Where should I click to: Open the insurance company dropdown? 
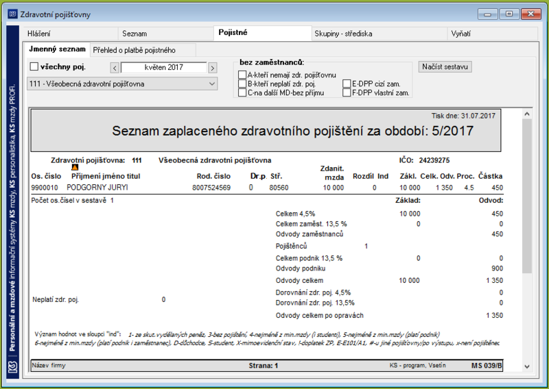click(x=122, y=84)
